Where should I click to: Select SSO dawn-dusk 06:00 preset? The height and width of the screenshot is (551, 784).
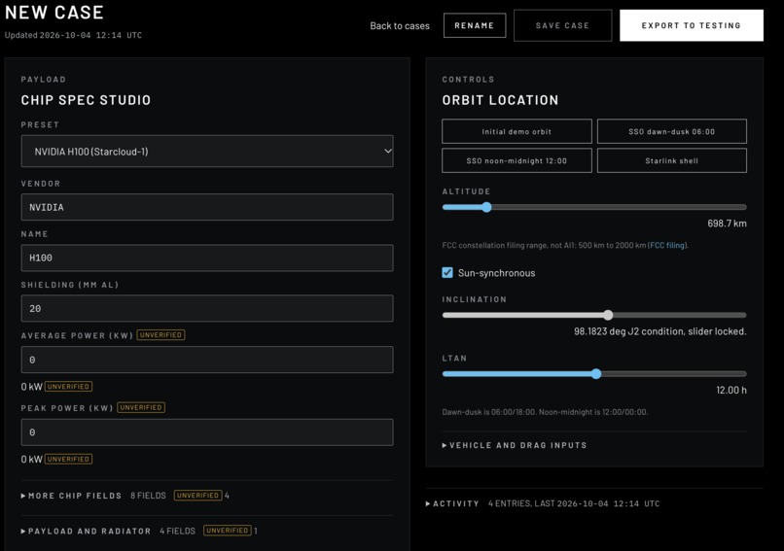pyautogui.click(x=671, y=131)
